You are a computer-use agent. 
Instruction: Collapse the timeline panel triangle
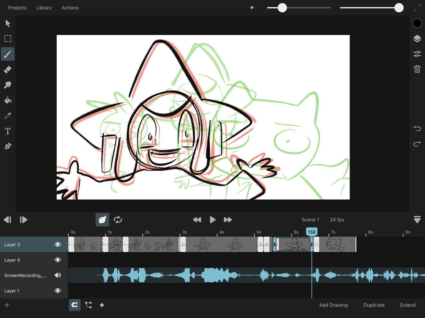coord(417,220)
